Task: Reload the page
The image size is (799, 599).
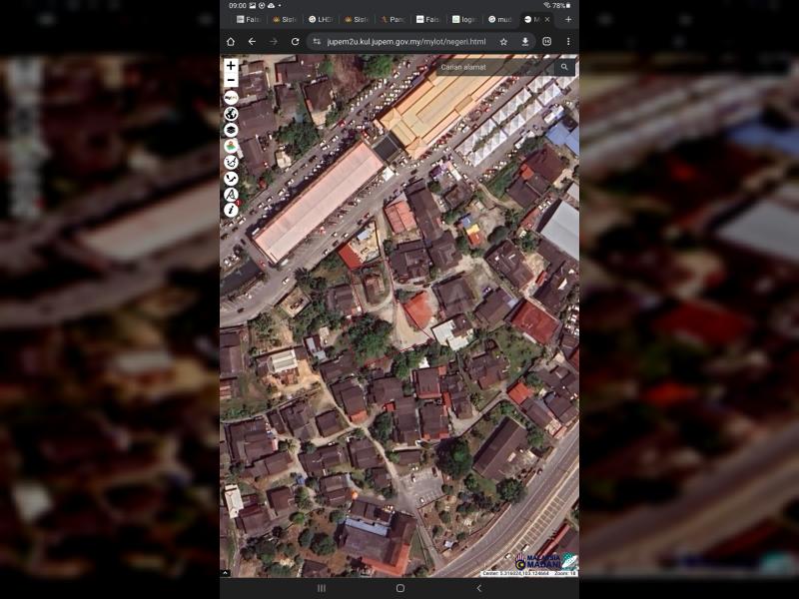Action: pos(295,42)
